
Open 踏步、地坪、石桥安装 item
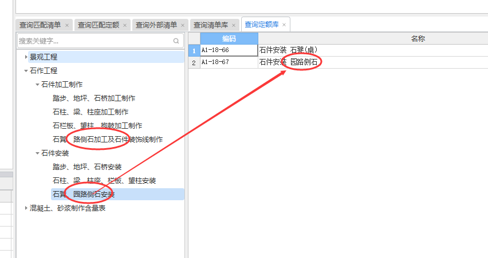pos(87,167)
